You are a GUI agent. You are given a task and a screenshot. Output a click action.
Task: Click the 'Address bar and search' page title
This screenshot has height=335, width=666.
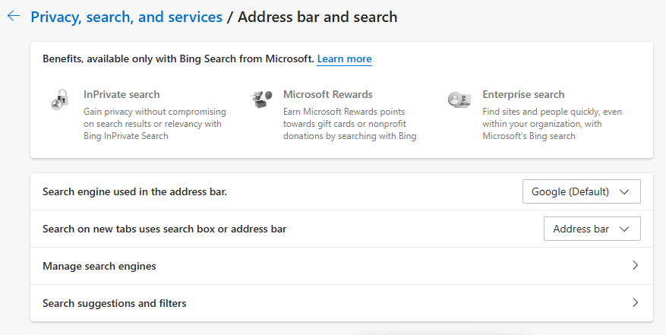pos(317,17)
